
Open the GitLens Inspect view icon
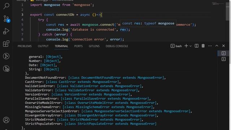coord(6,69)
